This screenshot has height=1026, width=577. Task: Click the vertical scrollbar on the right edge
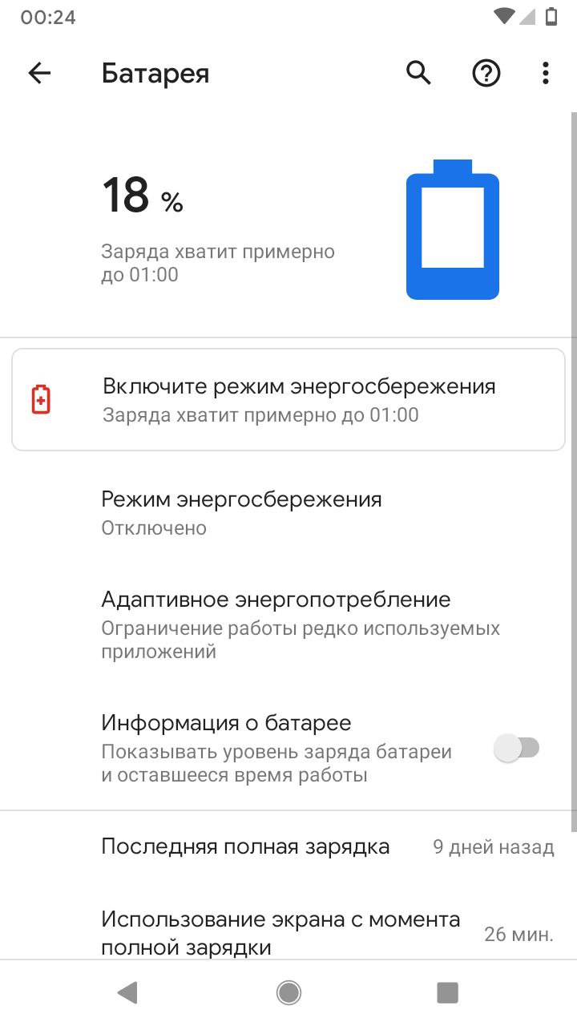coord(573,471)
